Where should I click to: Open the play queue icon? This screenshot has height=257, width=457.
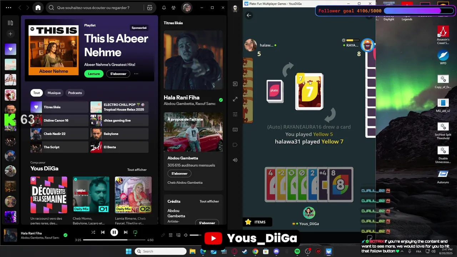click(x=171, y=235)
